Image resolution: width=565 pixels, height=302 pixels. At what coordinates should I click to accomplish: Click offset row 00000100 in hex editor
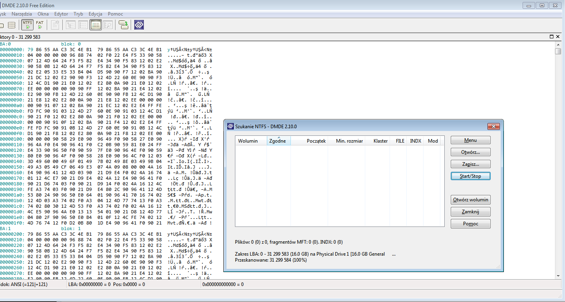pyautogui.click(x=106, y=139)
